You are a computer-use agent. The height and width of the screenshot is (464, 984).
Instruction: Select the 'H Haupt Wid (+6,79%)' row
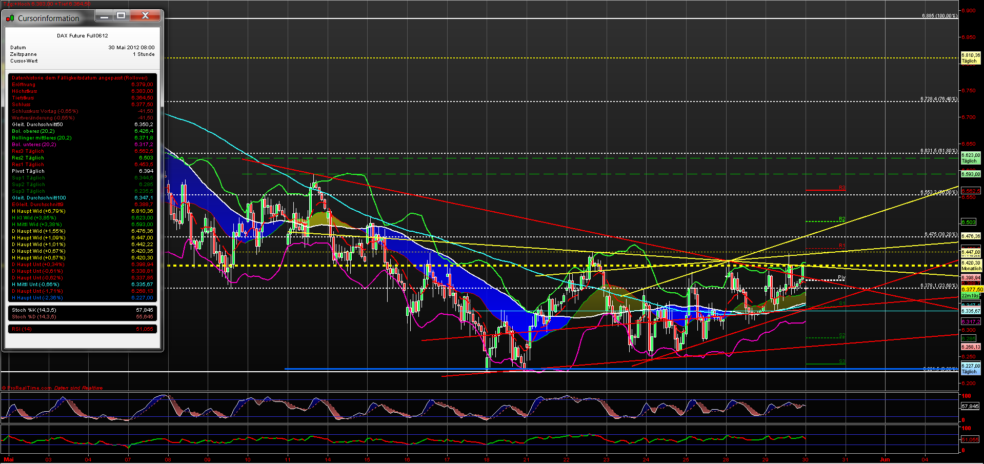coord(82,211)
